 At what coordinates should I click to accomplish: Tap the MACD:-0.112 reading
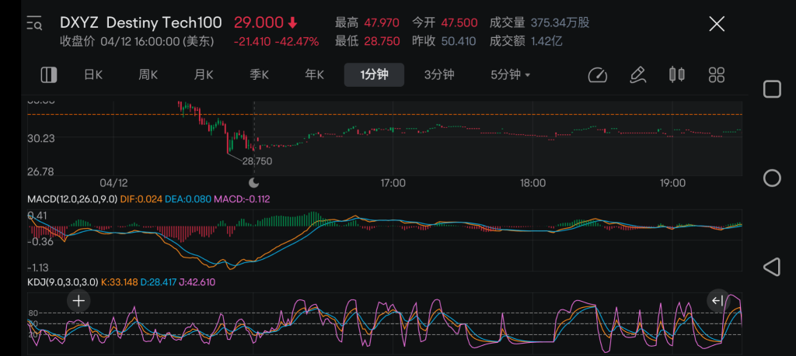coord(242,199)
